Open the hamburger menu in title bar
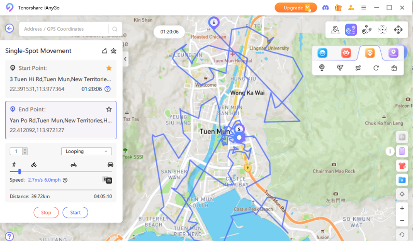Screen dimensions: 413x241 click(x=364, y=8)
